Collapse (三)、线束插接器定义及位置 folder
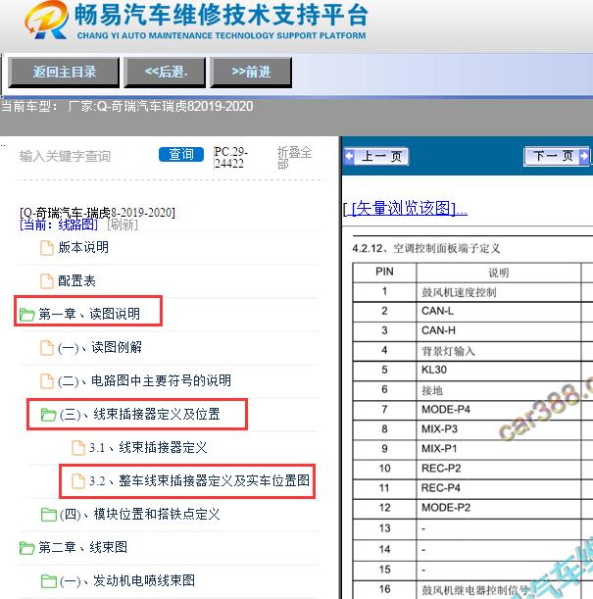The width and height of the screenshot is (593, 599). (140, 414)
